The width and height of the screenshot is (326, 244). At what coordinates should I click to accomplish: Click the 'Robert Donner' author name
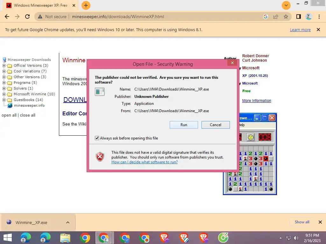[x=256, y=56]
